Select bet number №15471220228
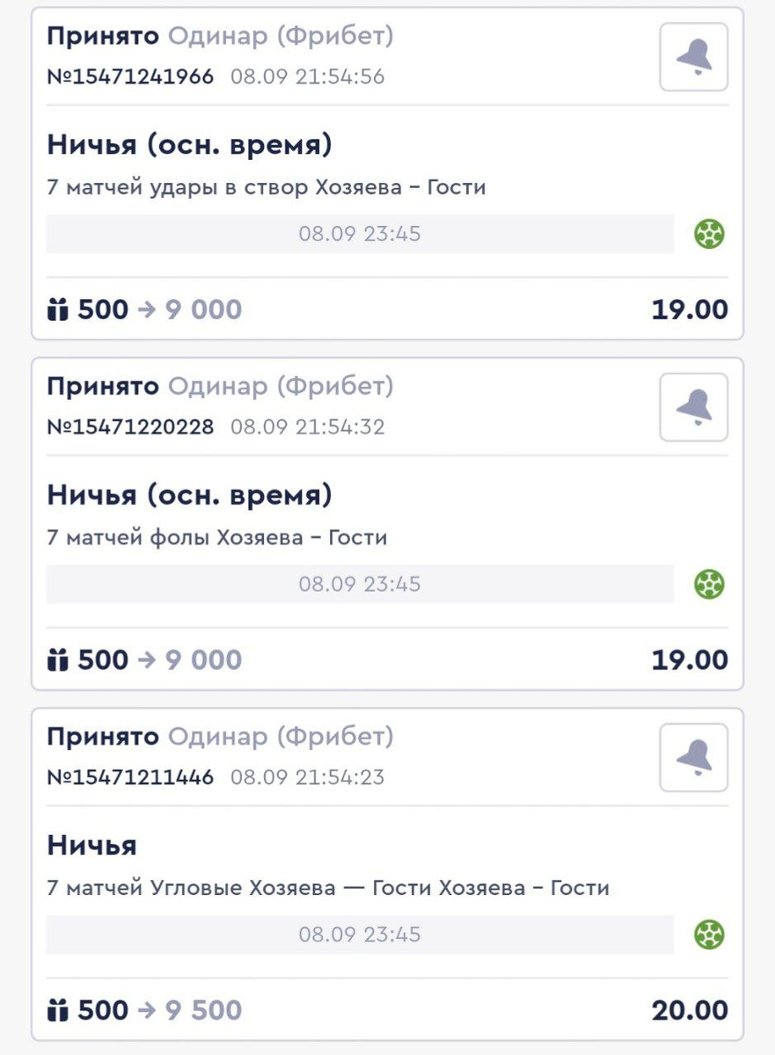This screenshot has height=1055, width=775. 130,427
